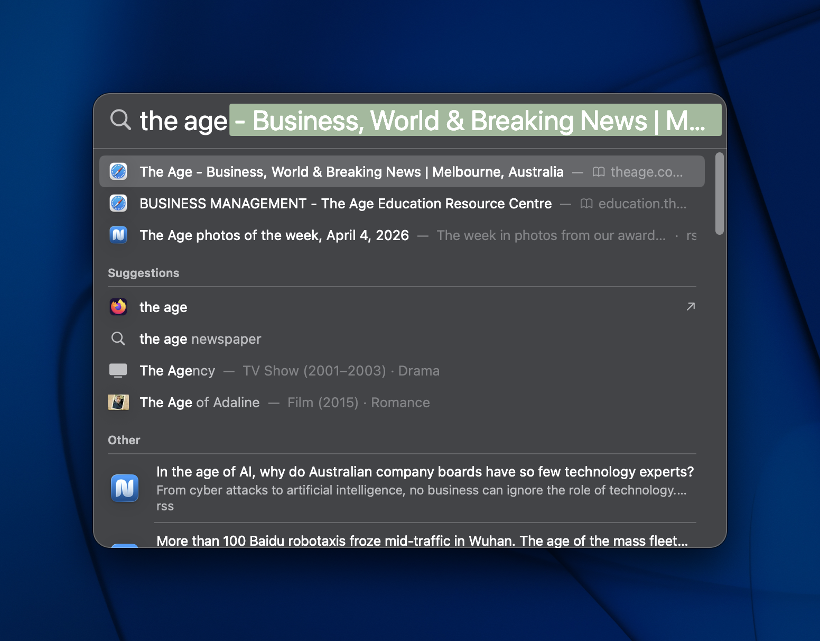Open the article about AI and Australian boards
The image size is (820, 641).
(425, 472)
